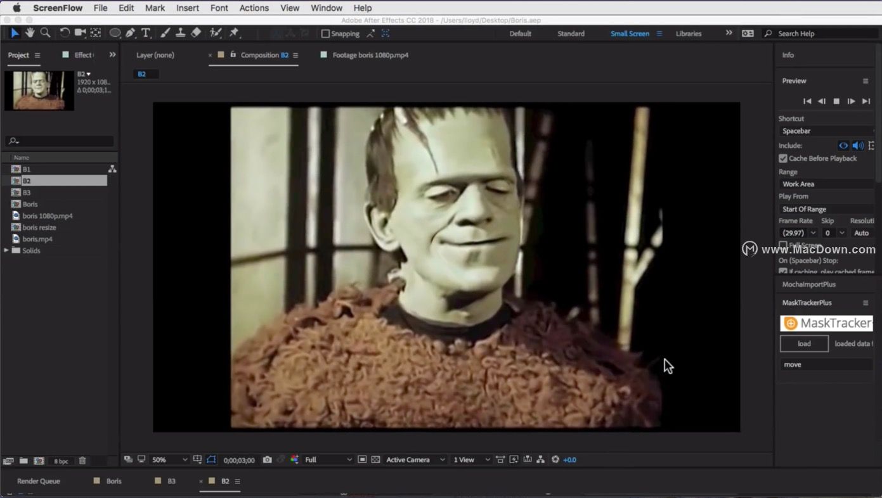882x498 pixels.
Task: Select the Pen tool
Action: tap(131, 33)
